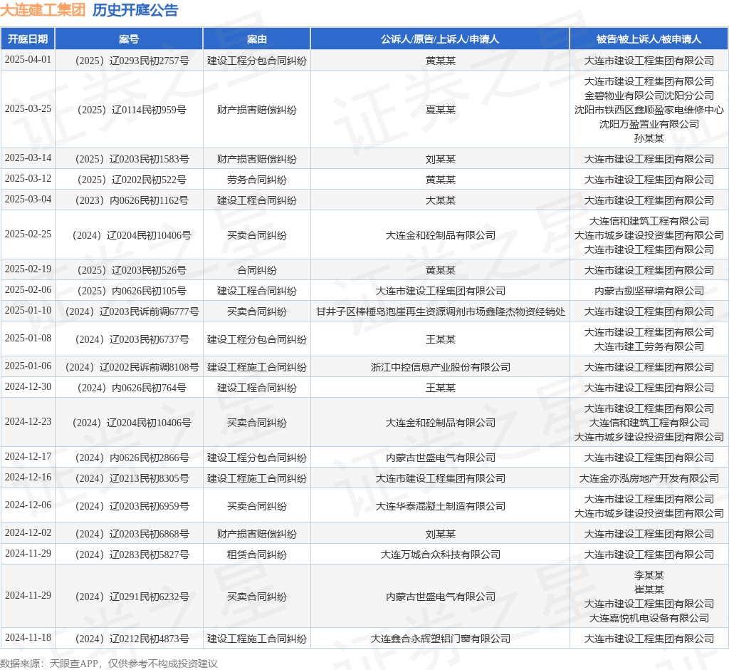Image resolution: width=729 pixels, height=670 pixels.
Task: Click defendant 大连市建工劳务有限公司
Action: pos(649,346)
